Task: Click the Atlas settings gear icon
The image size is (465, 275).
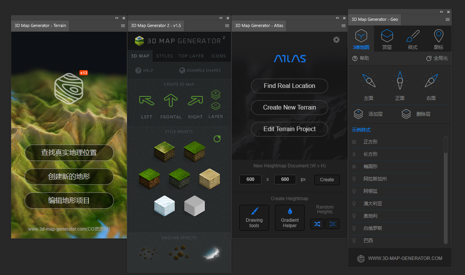Action: pos(336,40)
